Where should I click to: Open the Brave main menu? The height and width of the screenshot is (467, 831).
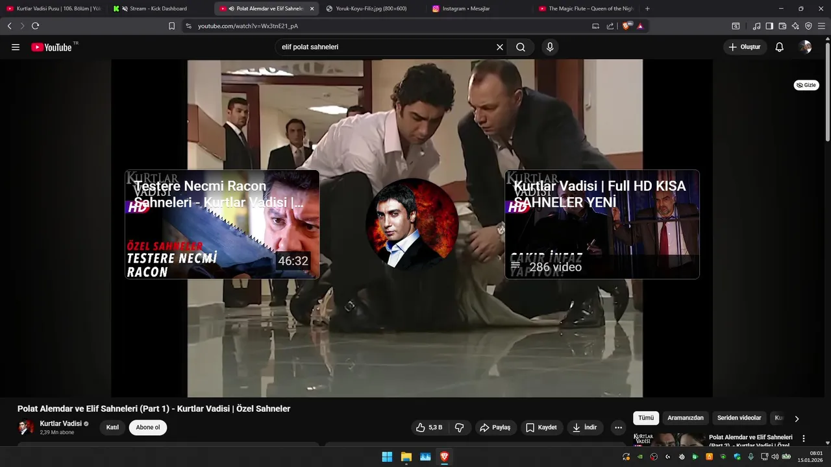tap(822, 26)
